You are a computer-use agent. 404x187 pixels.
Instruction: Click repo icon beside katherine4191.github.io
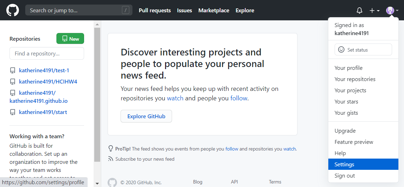point(12,93)
